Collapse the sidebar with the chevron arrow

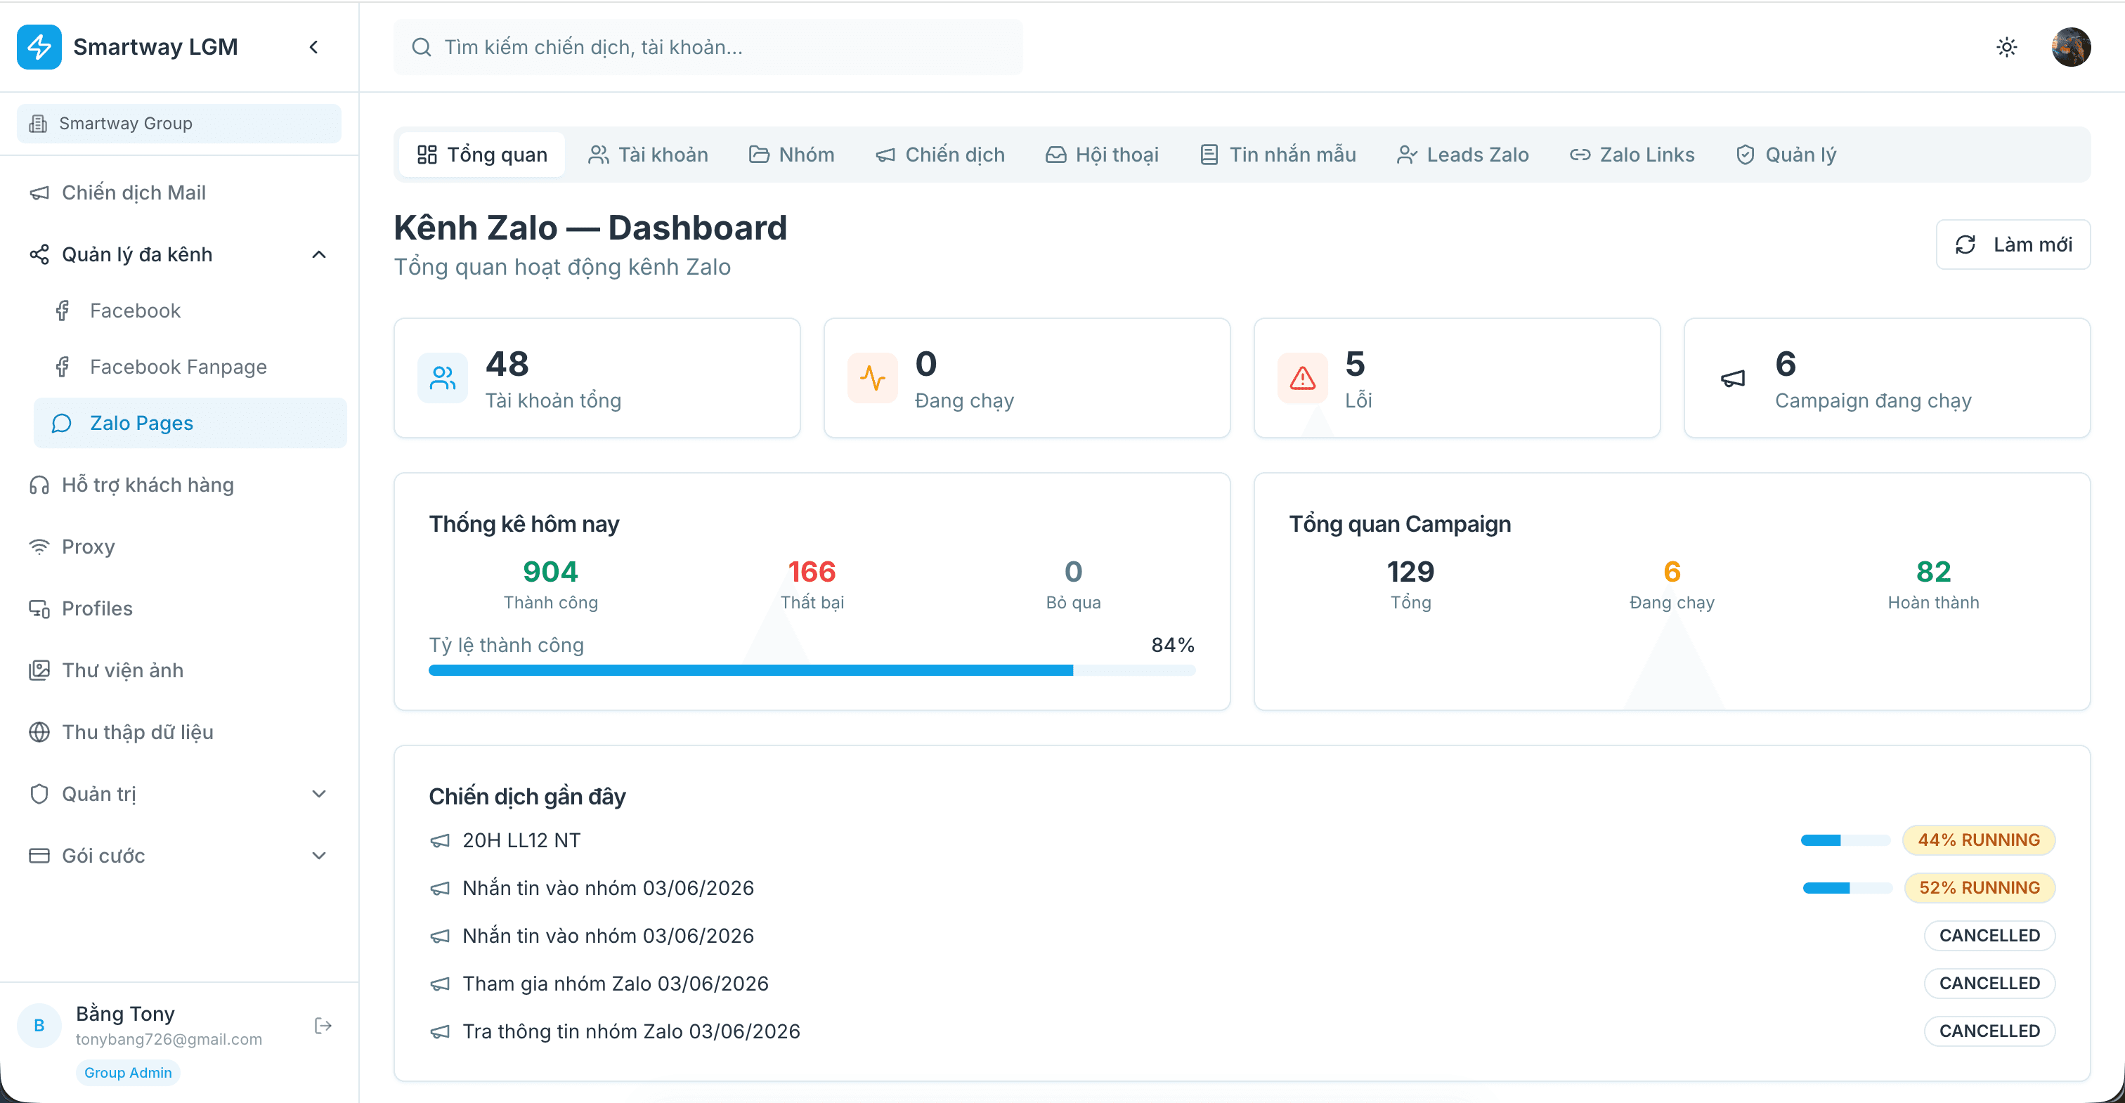tap(313, 47)
